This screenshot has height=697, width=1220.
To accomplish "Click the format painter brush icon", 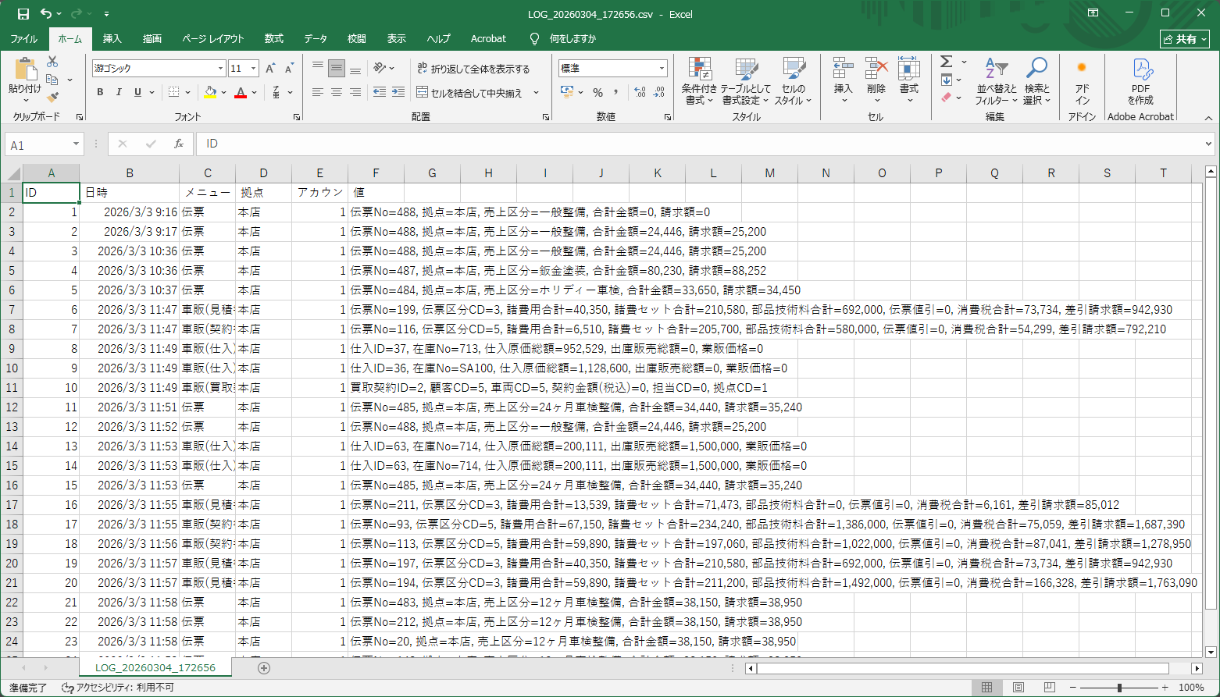I will click(52, 98).
